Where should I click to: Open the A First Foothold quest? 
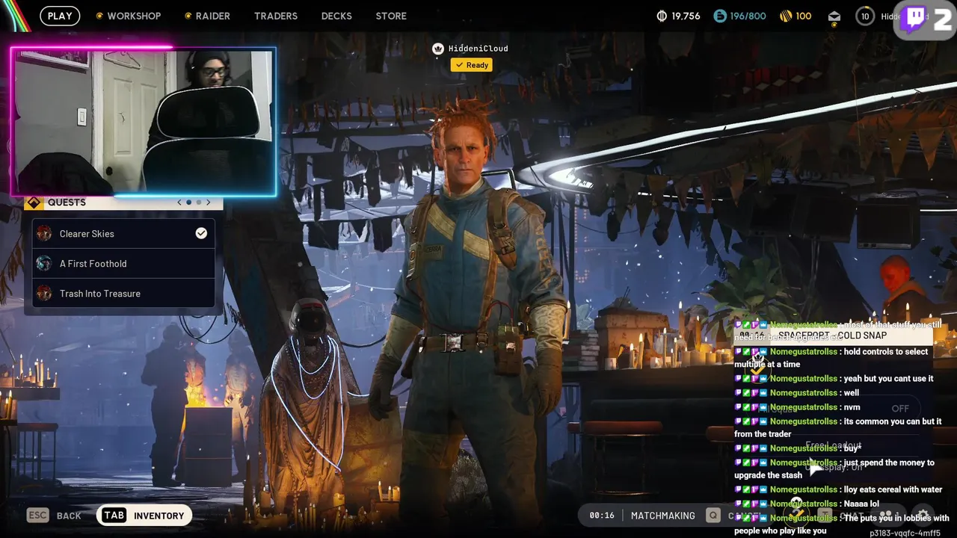(x=123, y=264)
